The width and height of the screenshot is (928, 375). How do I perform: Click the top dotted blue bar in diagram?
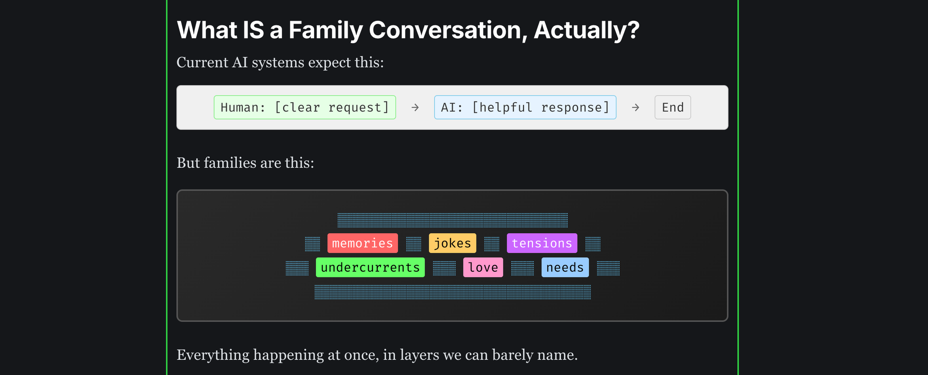[x=453, y=220]
